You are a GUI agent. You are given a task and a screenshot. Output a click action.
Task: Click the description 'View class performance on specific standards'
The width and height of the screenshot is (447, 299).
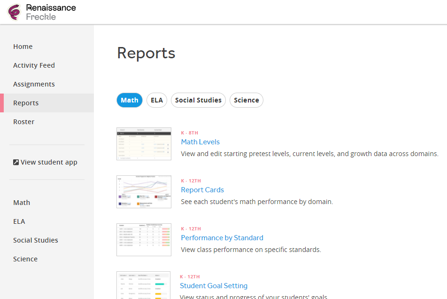pos(251,250)
